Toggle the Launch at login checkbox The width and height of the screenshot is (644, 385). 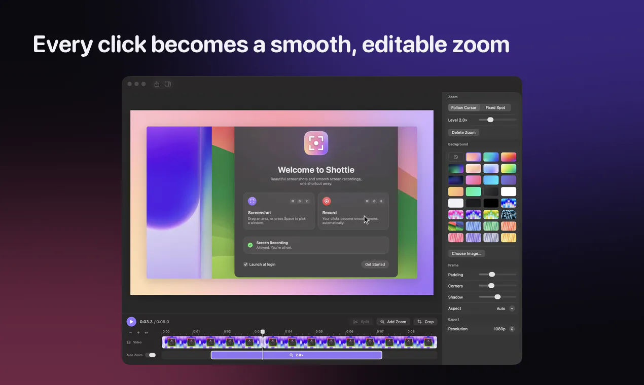[246, 264]
